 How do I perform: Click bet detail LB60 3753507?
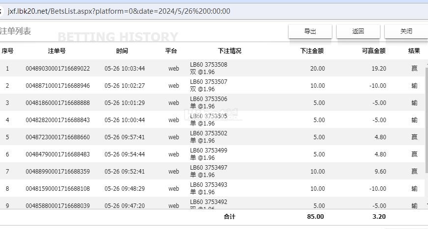click(x=209, y=82)
